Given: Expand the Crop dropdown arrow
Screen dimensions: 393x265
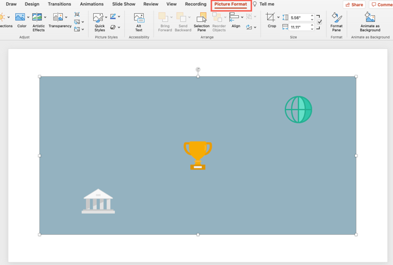Looking at the screenshot, I should point(278,18).
